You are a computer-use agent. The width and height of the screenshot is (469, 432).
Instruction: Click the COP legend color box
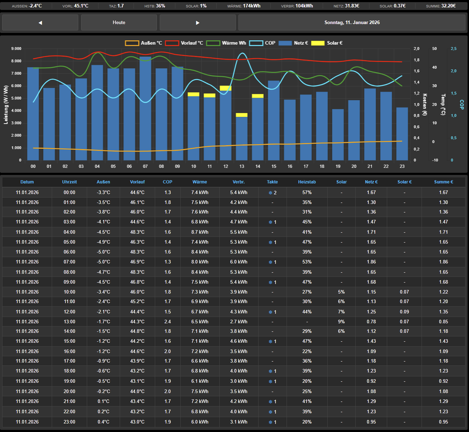tap(256, 43)
